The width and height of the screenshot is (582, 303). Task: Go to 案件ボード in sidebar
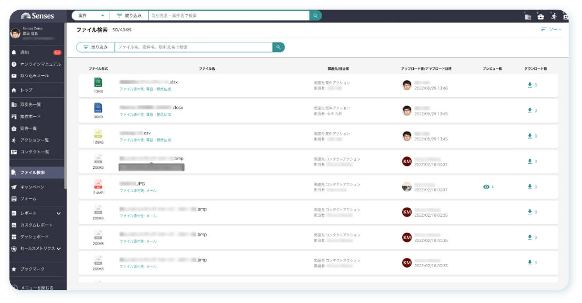pyautogui.click(x=30, y=117)
